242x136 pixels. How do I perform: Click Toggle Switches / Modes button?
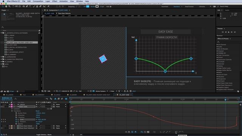click(x=44, y=134)
